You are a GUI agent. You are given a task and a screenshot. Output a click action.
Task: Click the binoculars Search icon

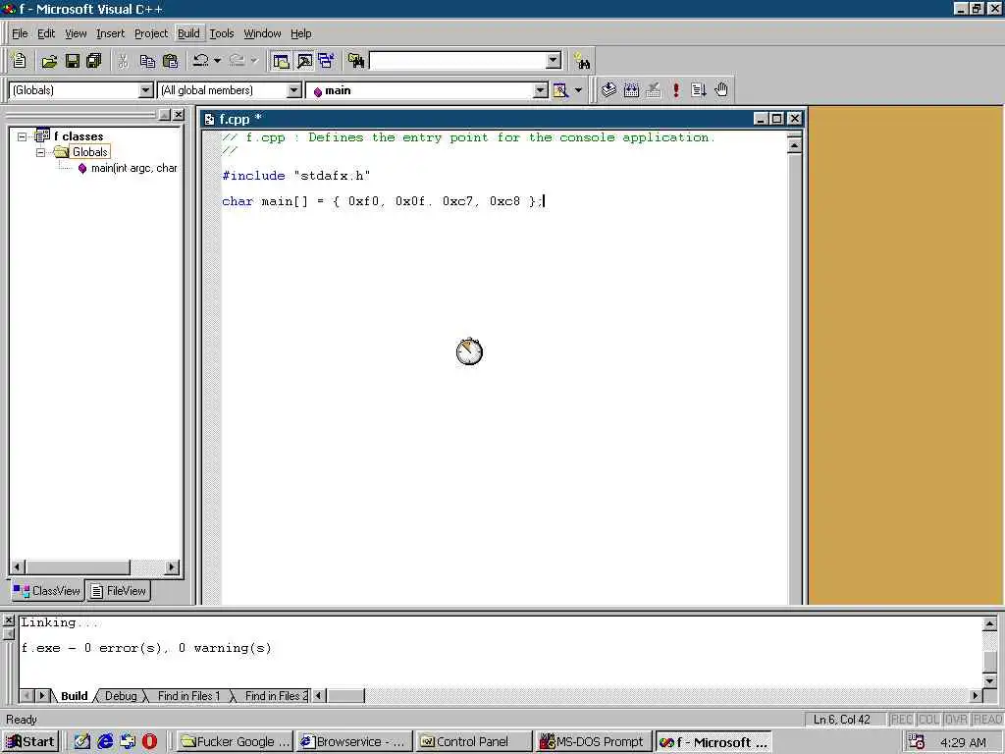(582, 61)
